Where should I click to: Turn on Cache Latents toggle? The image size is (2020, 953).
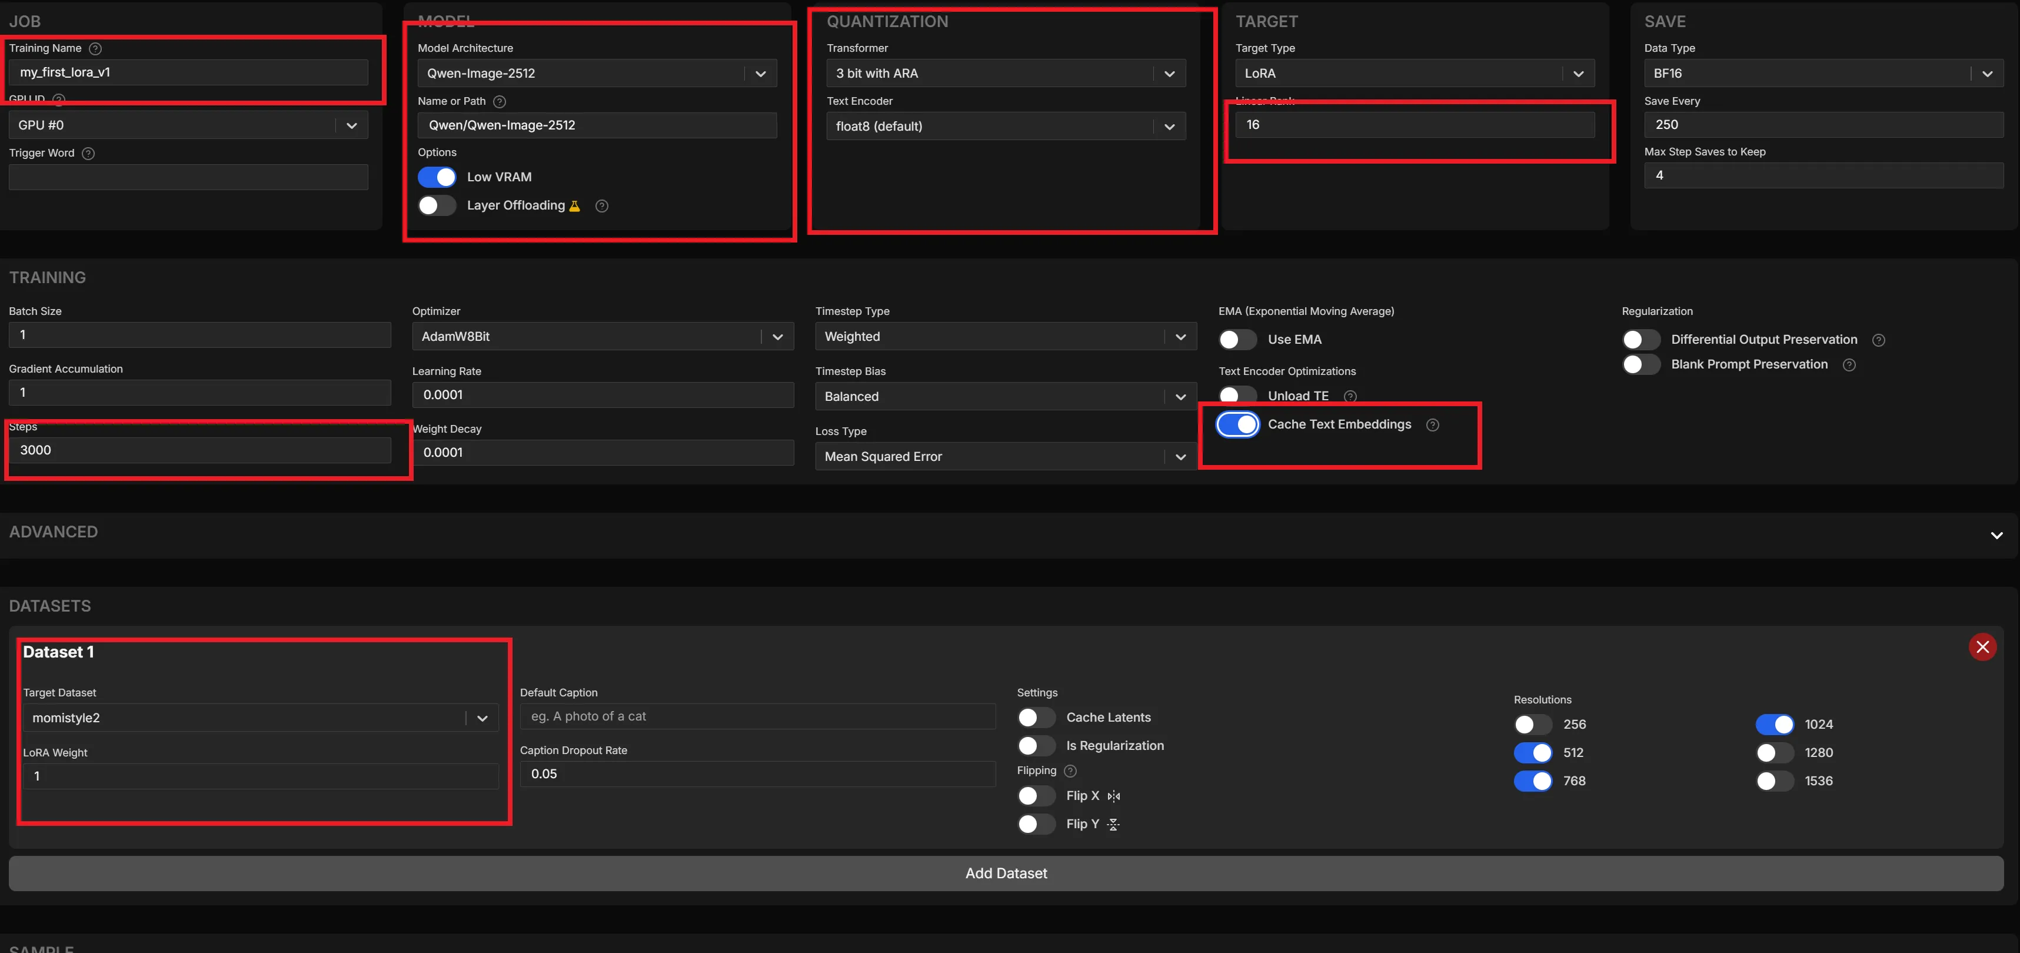1036,718
